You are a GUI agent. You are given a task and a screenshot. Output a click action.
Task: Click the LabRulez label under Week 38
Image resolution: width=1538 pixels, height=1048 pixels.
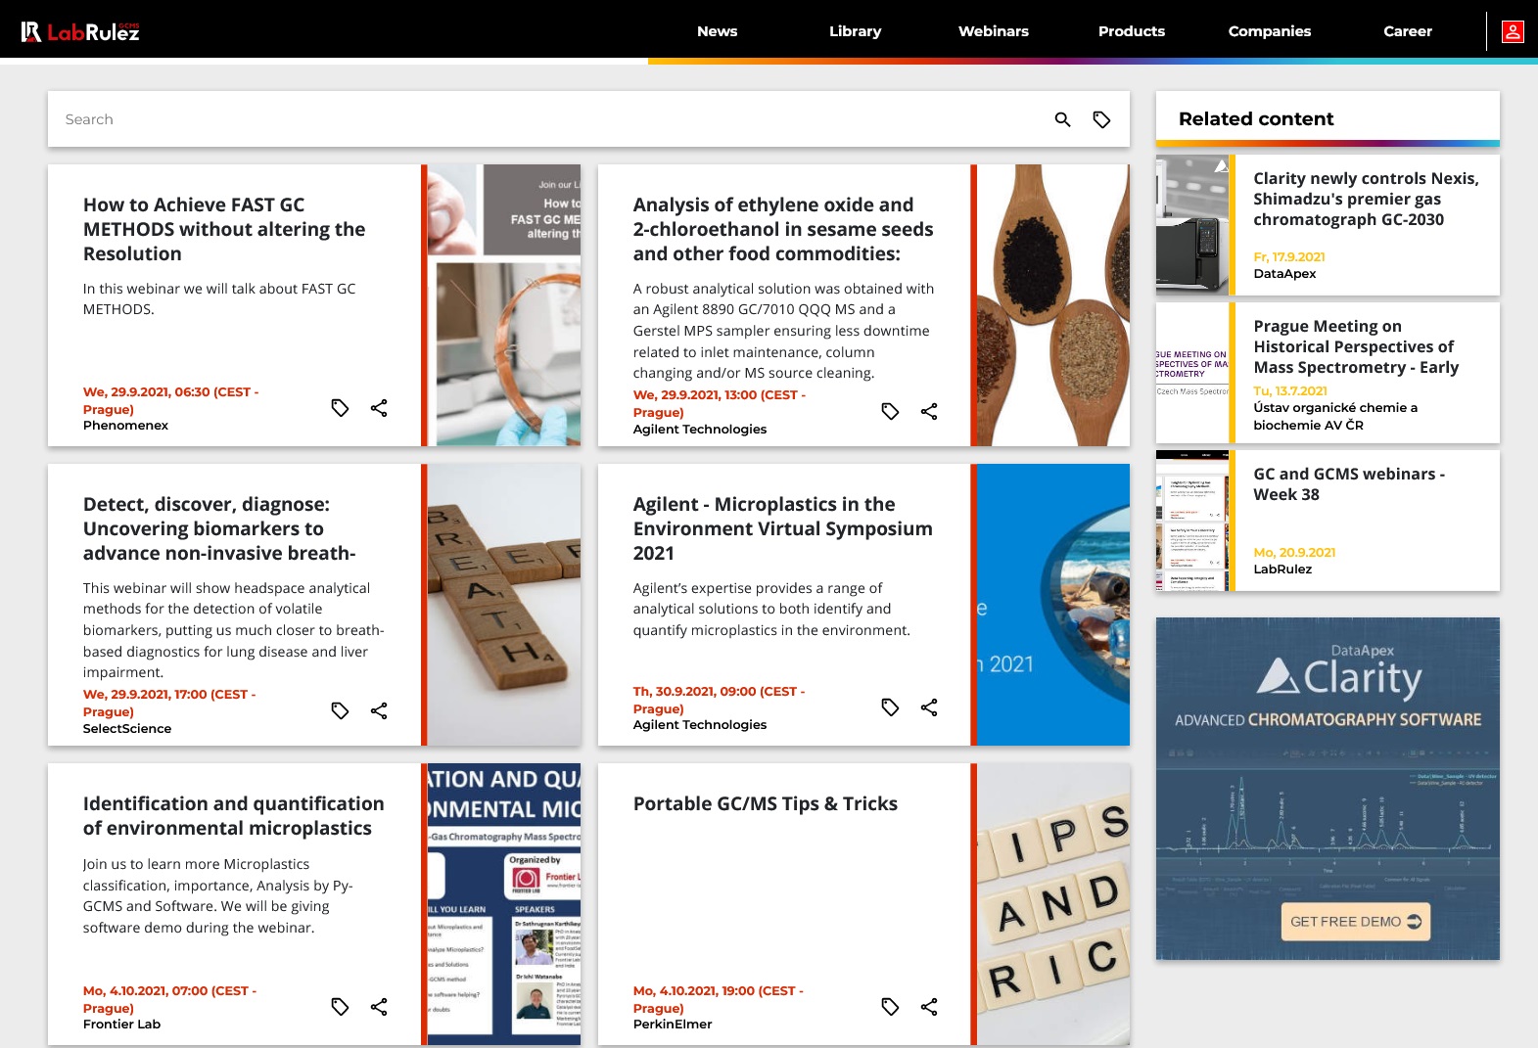pos(1282,570)
